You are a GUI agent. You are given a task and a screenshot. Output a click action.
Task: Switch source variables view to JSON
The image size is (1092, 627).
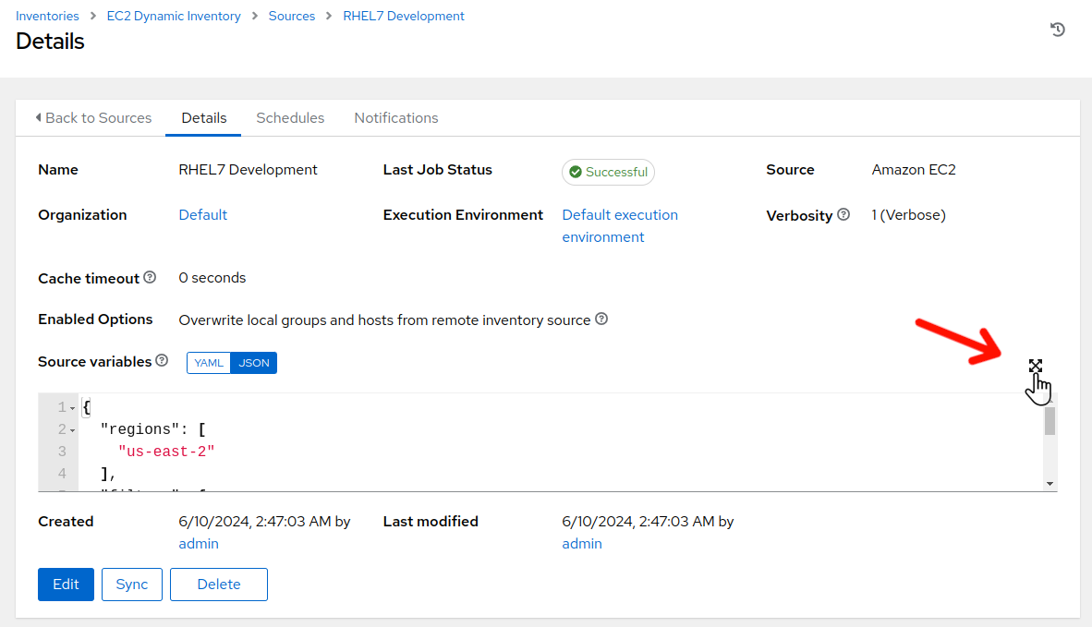pyautogui.click(x=253, y=363)
